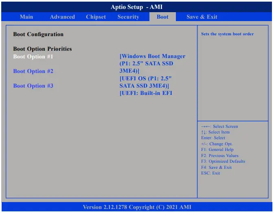
Task: Switch to the Advanced tab
Action: click(62, 17)
